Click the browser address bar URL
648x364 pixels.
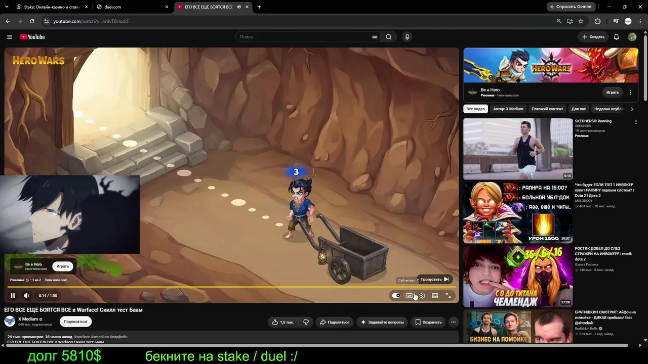tap(91, 21)
